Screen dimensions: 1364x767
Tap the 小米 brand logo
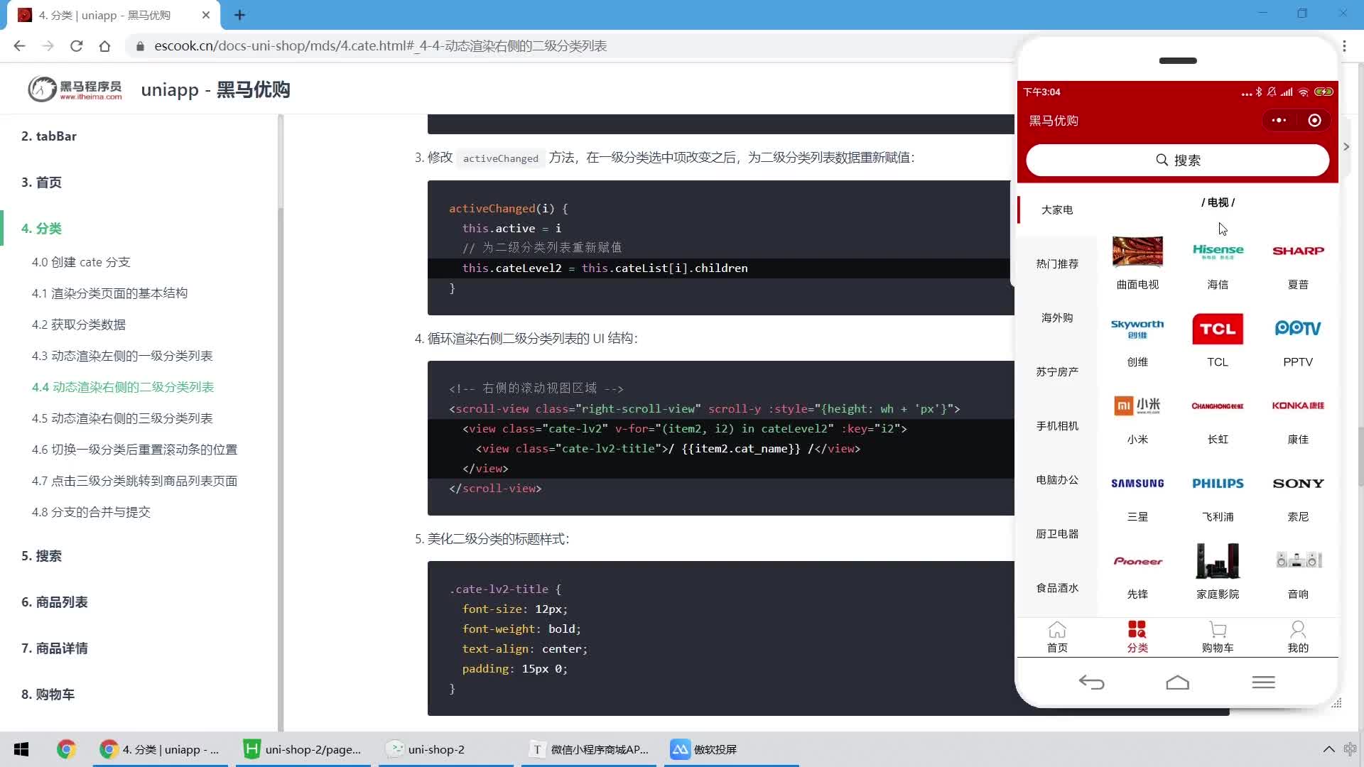[1137, 406]
